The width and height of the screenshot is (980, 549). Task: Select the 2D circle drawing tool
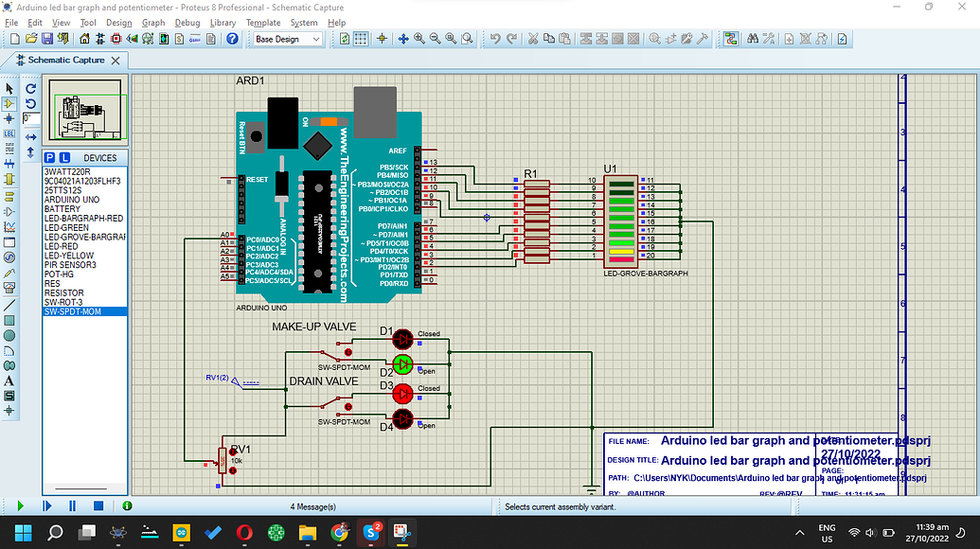9,335
